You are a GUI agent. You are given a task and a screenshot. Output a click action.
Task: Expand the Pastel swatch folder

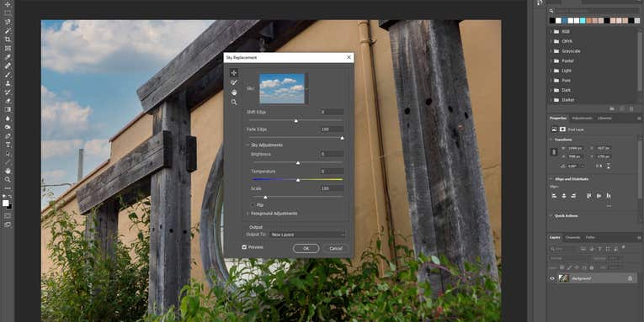click(551, 61)
